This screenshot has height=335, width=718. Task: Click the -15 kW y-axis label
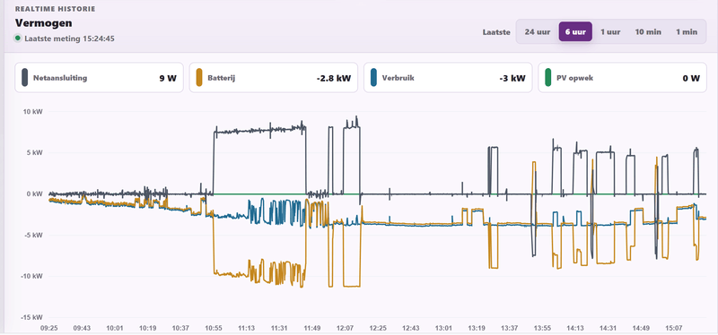click(32, 317)
